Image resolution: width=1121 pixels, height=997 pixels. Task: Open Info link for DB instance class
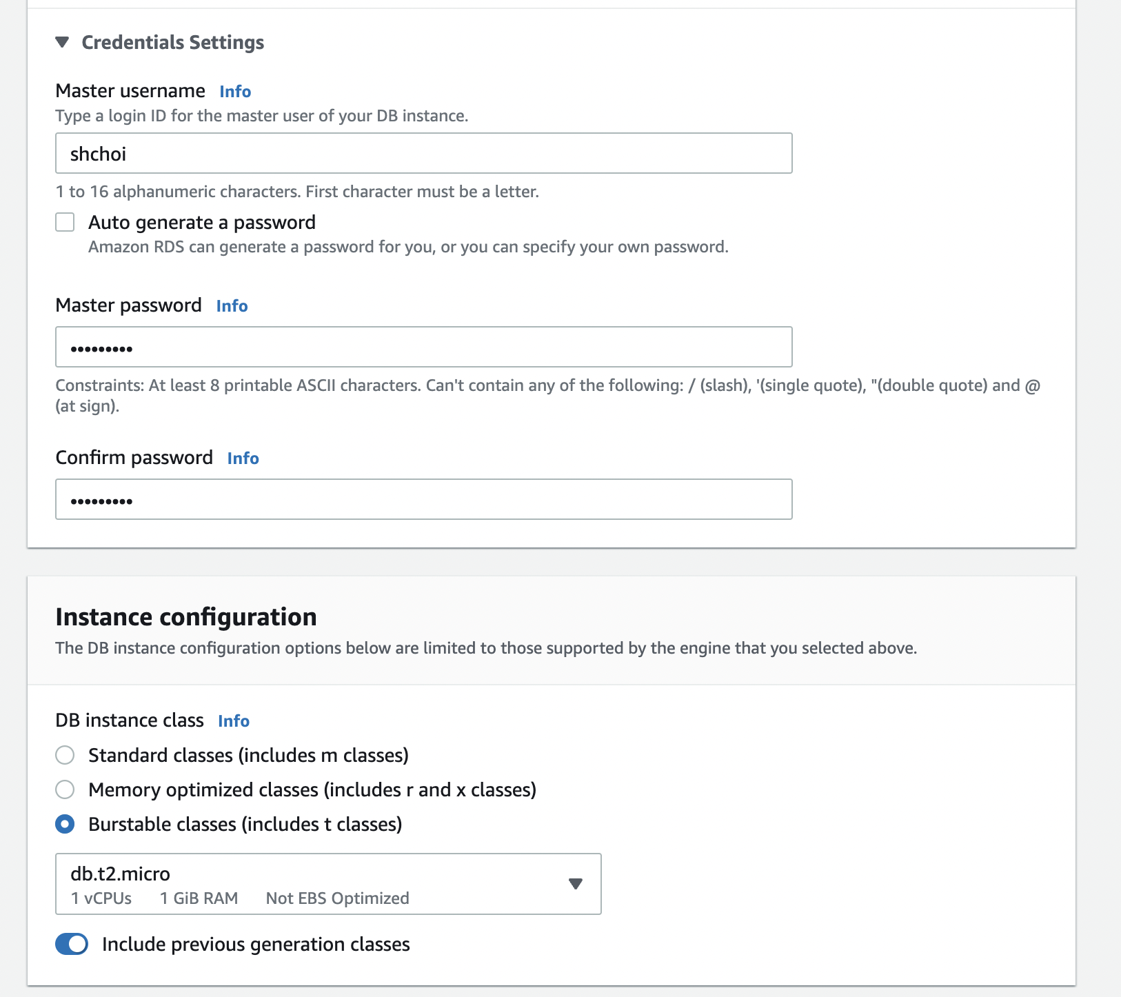[234, 721]
